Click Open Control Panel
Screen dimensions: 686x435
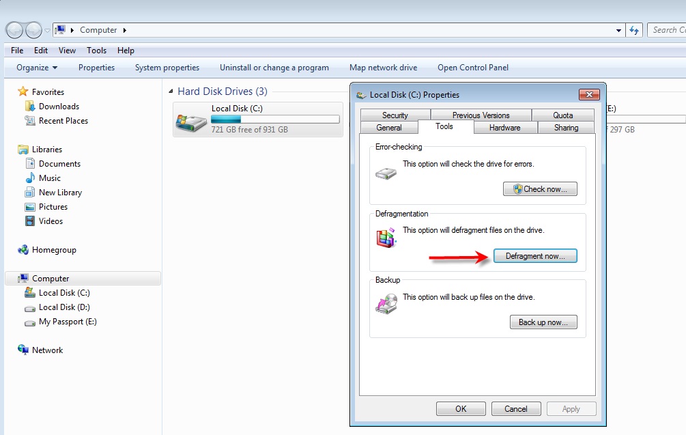[473, 68]
